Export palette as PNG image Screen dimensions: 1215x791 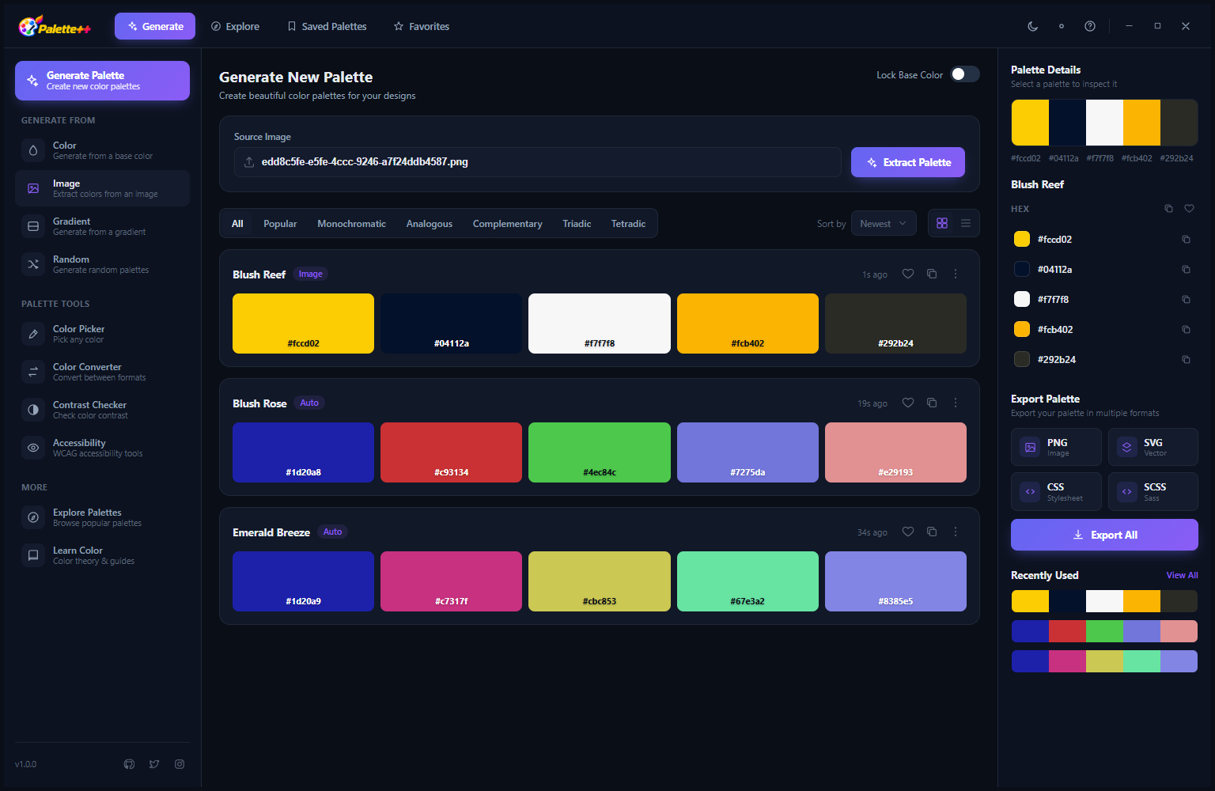click(1056, 447)
